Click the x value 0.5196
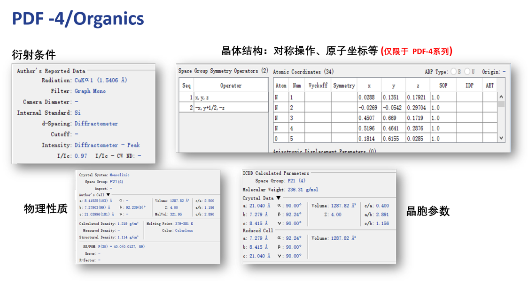528x281 pixels. (x=366, y=128)
